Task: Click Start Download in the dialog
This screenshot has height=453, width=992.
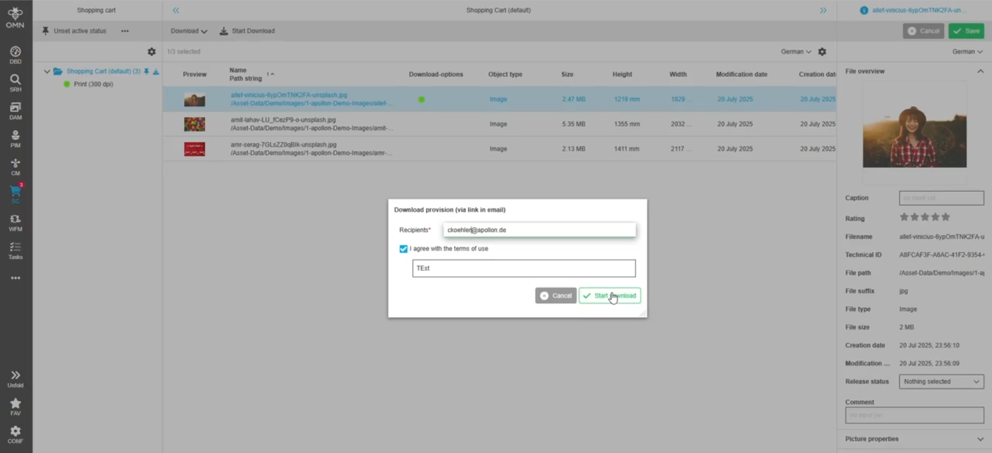Action: click(609, 296)
